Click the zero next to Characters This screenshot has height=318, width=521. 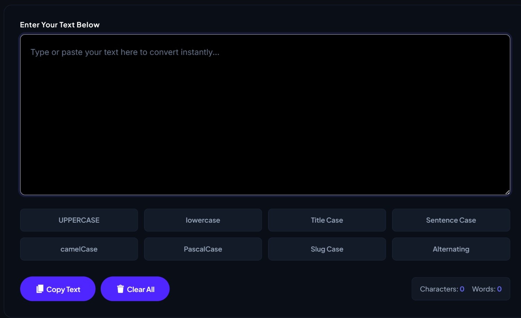(x=462, y=289)
